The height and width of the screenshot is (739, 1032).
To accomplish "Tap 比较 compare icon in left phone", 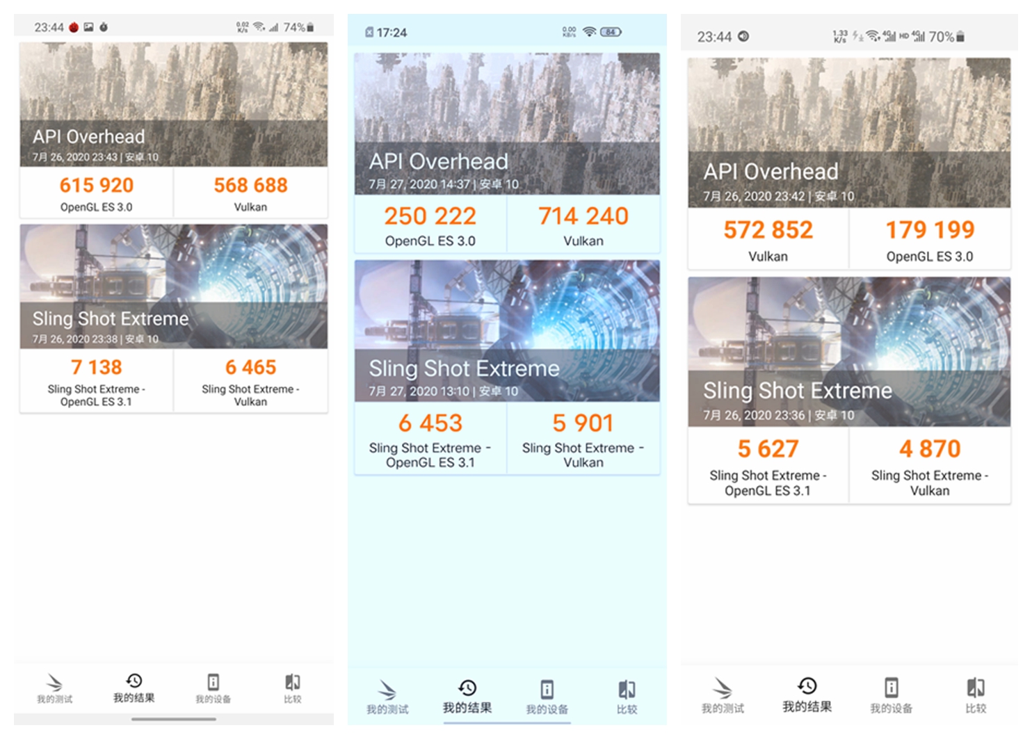I will [x=292, y=682].
